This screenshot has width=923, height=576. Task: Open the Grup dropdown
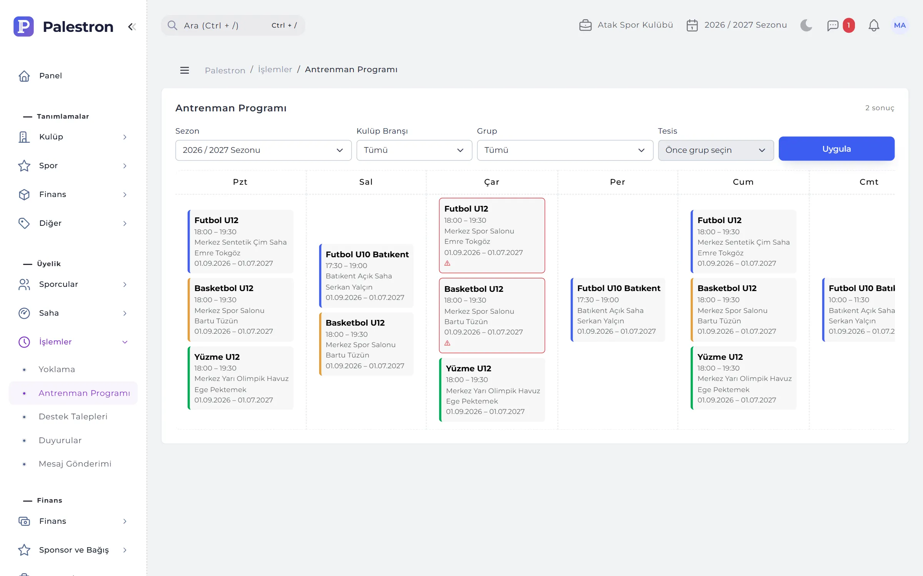pyautogui.click(x=565, y=150)
